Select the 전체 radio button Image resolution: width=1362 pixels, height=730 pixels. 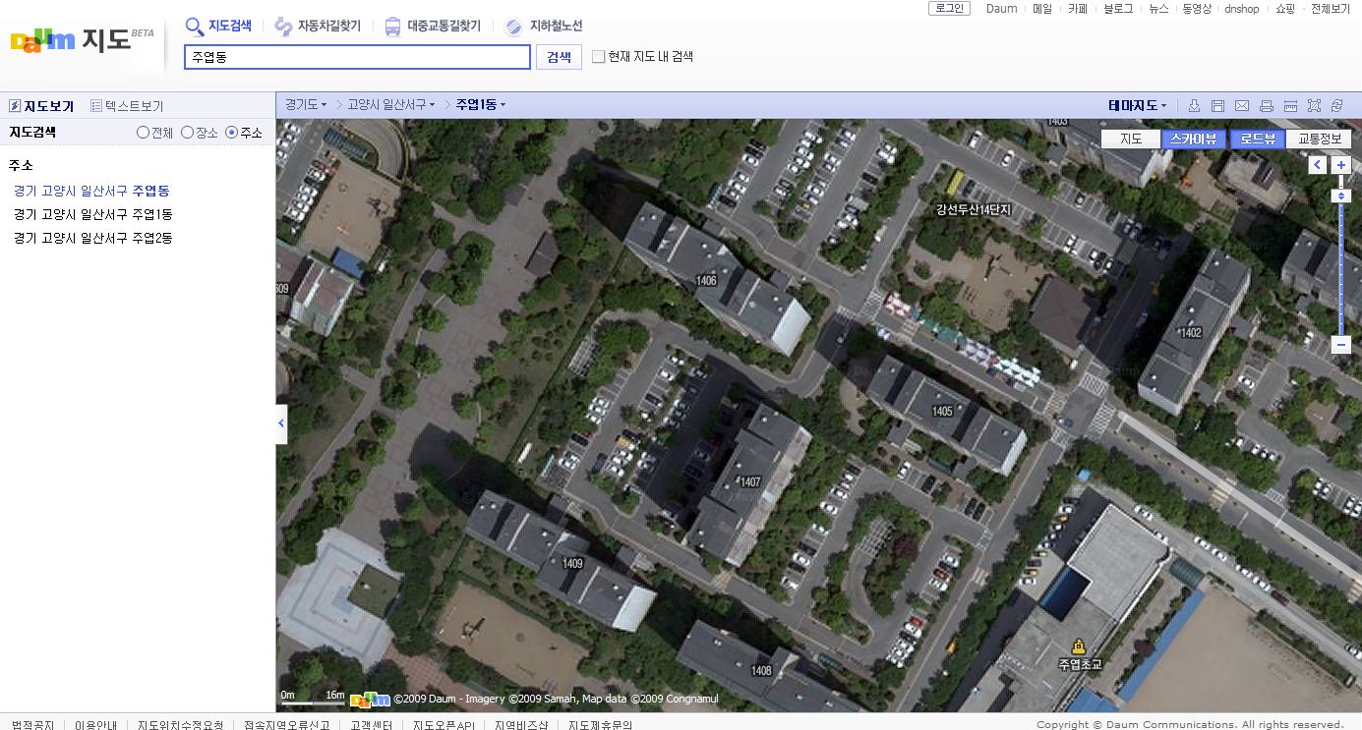click(143, 133)
